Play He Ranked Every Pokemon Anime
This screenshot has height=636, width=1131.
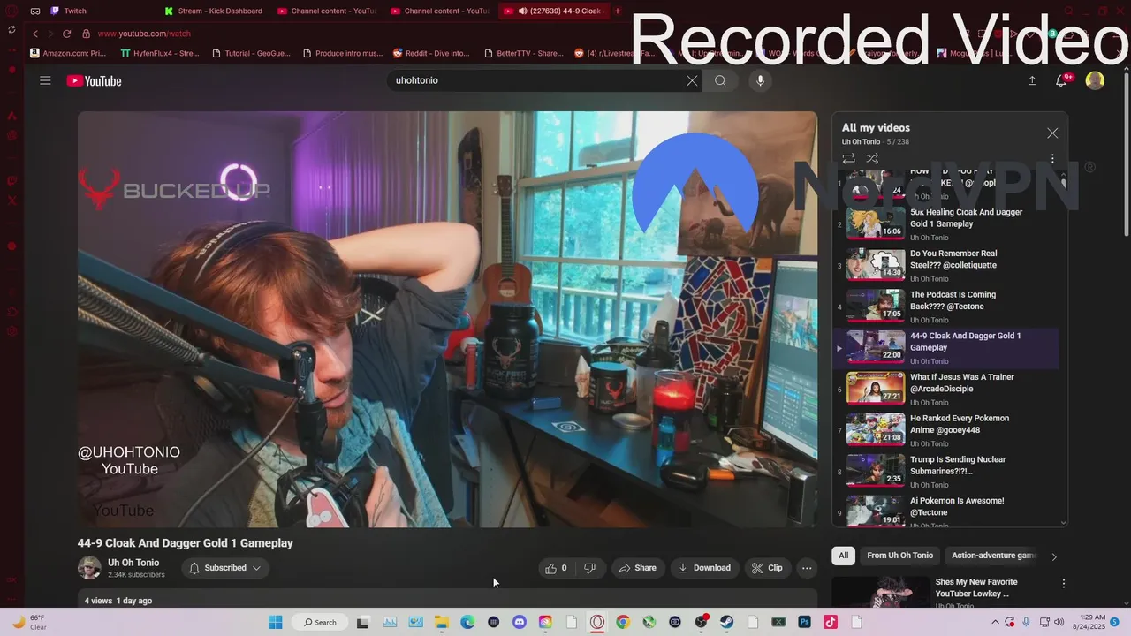946,430
